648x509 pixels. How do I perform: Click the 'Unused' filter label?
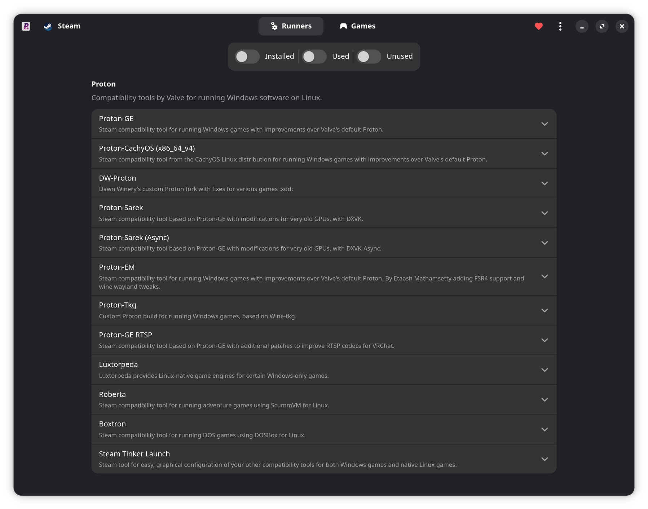click(x=400, y=57)
